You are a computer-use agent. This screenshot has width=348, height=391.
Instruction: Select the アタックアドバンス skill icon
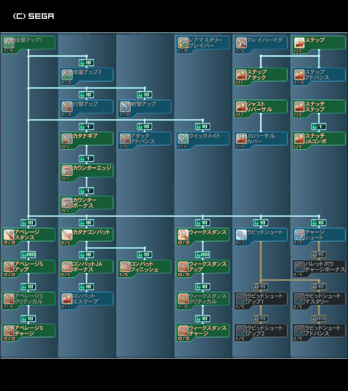coord(125,139)
